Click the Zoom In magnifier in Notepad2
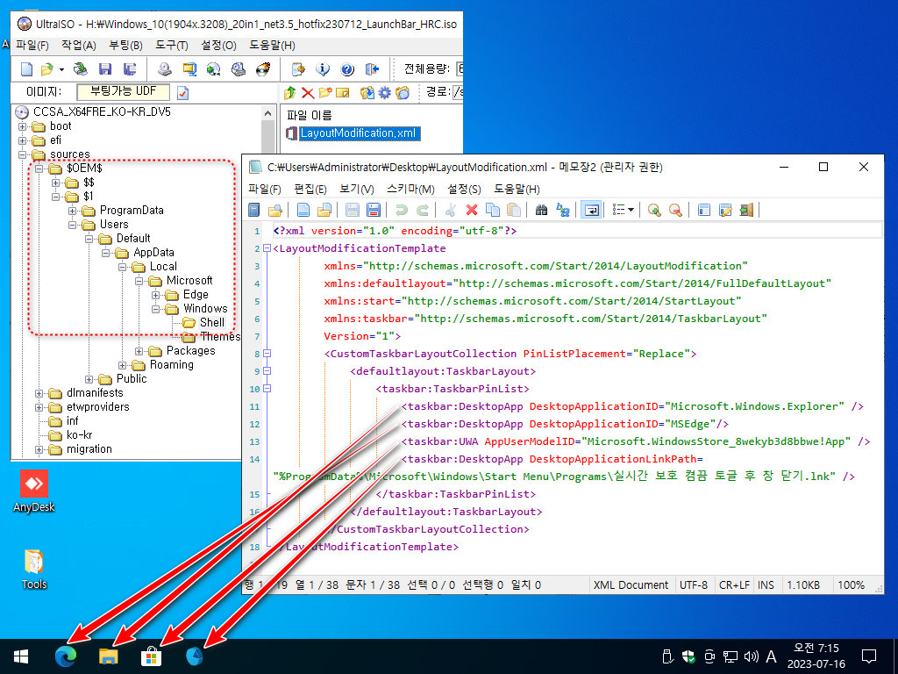898x674 pixels. pyautogui.click(x=654, y=211)
